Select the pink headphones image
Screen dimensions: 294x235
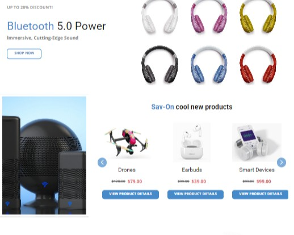209,16
